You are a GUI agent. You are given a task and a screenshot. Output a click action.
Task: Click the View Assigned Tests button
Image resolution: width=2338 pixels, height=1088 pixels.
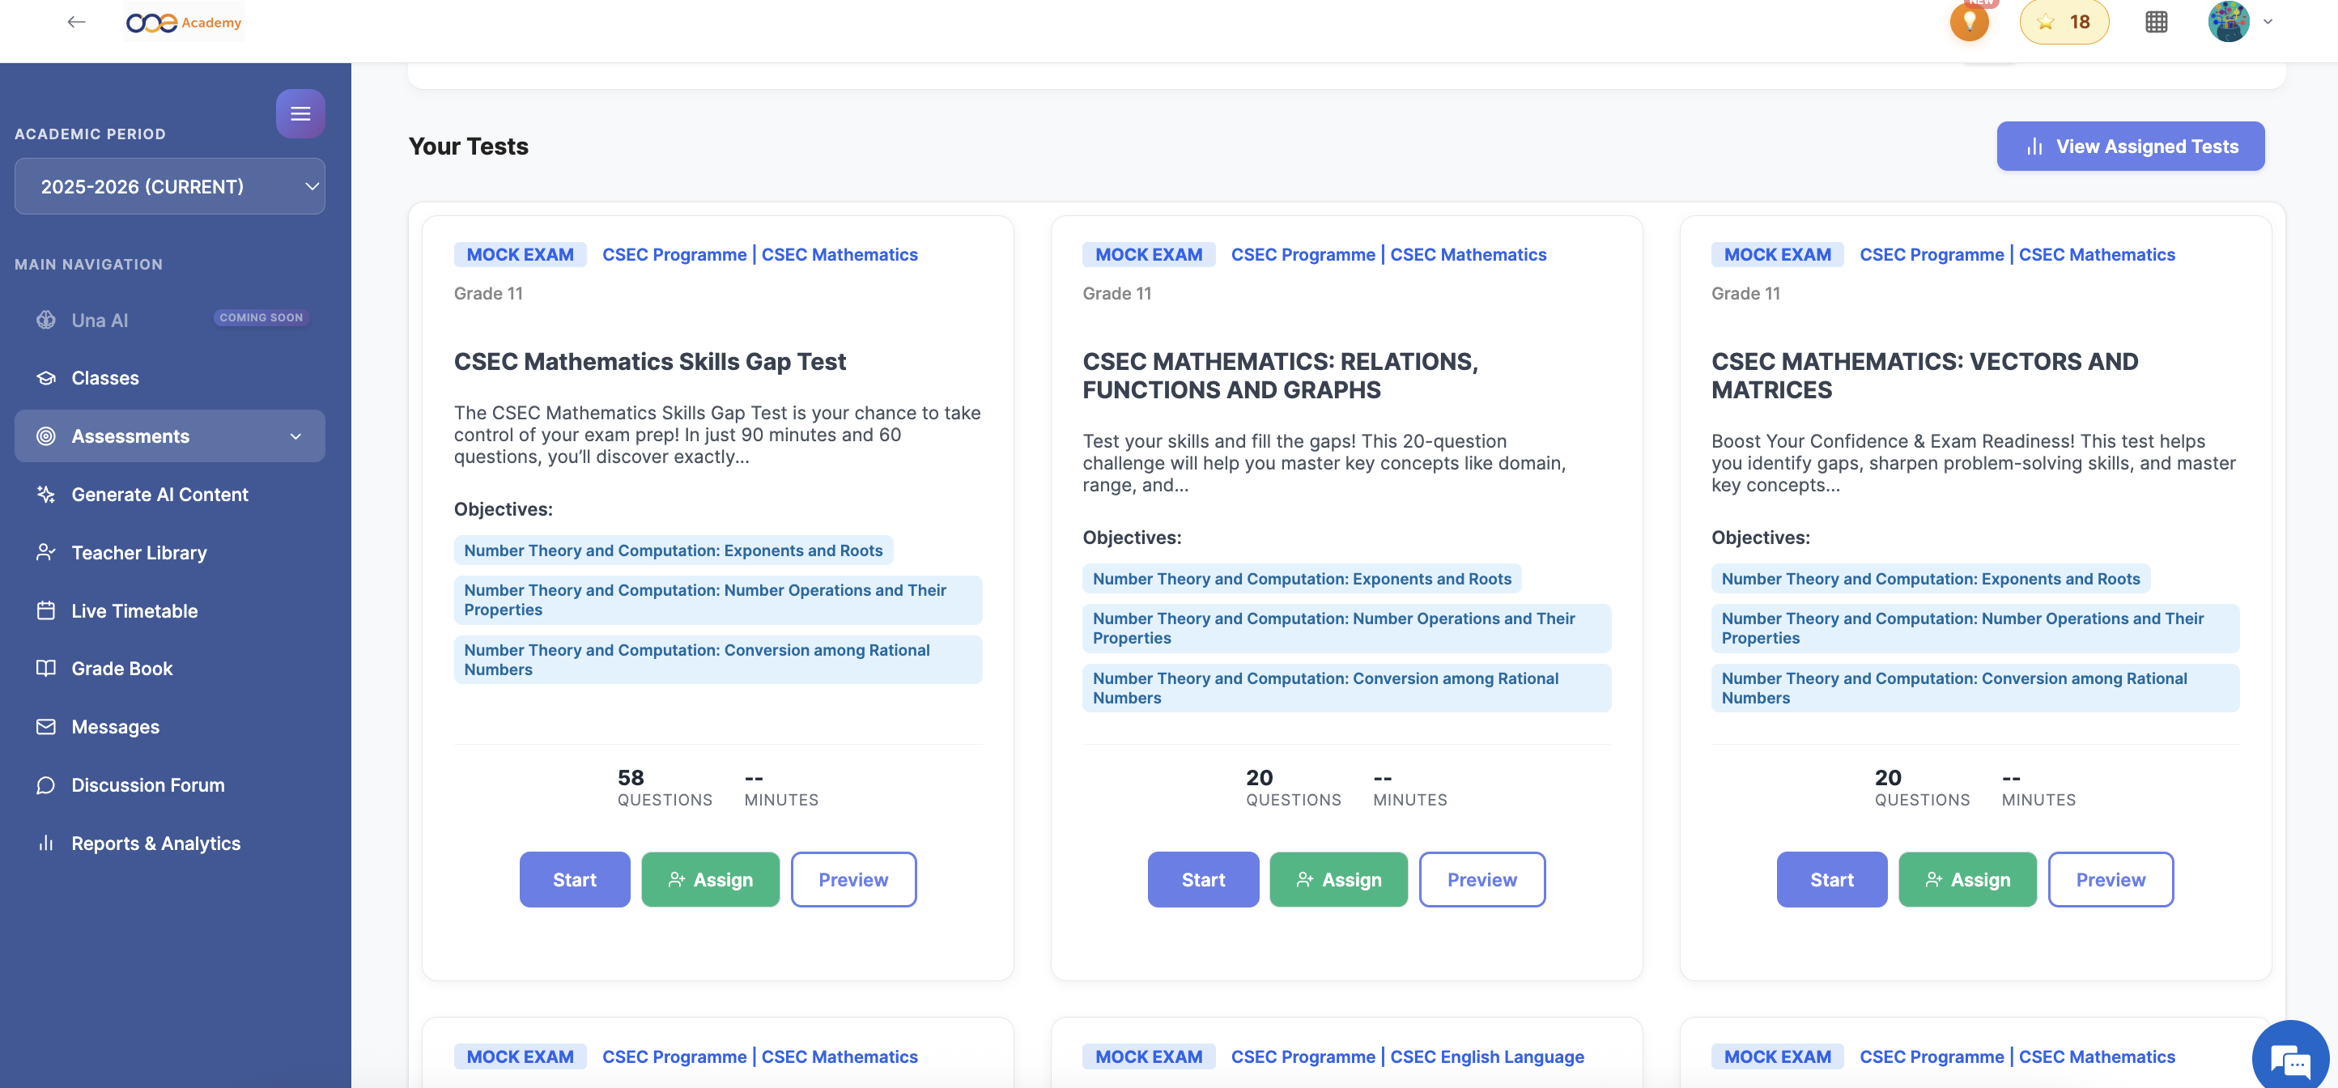point(2129,146)
